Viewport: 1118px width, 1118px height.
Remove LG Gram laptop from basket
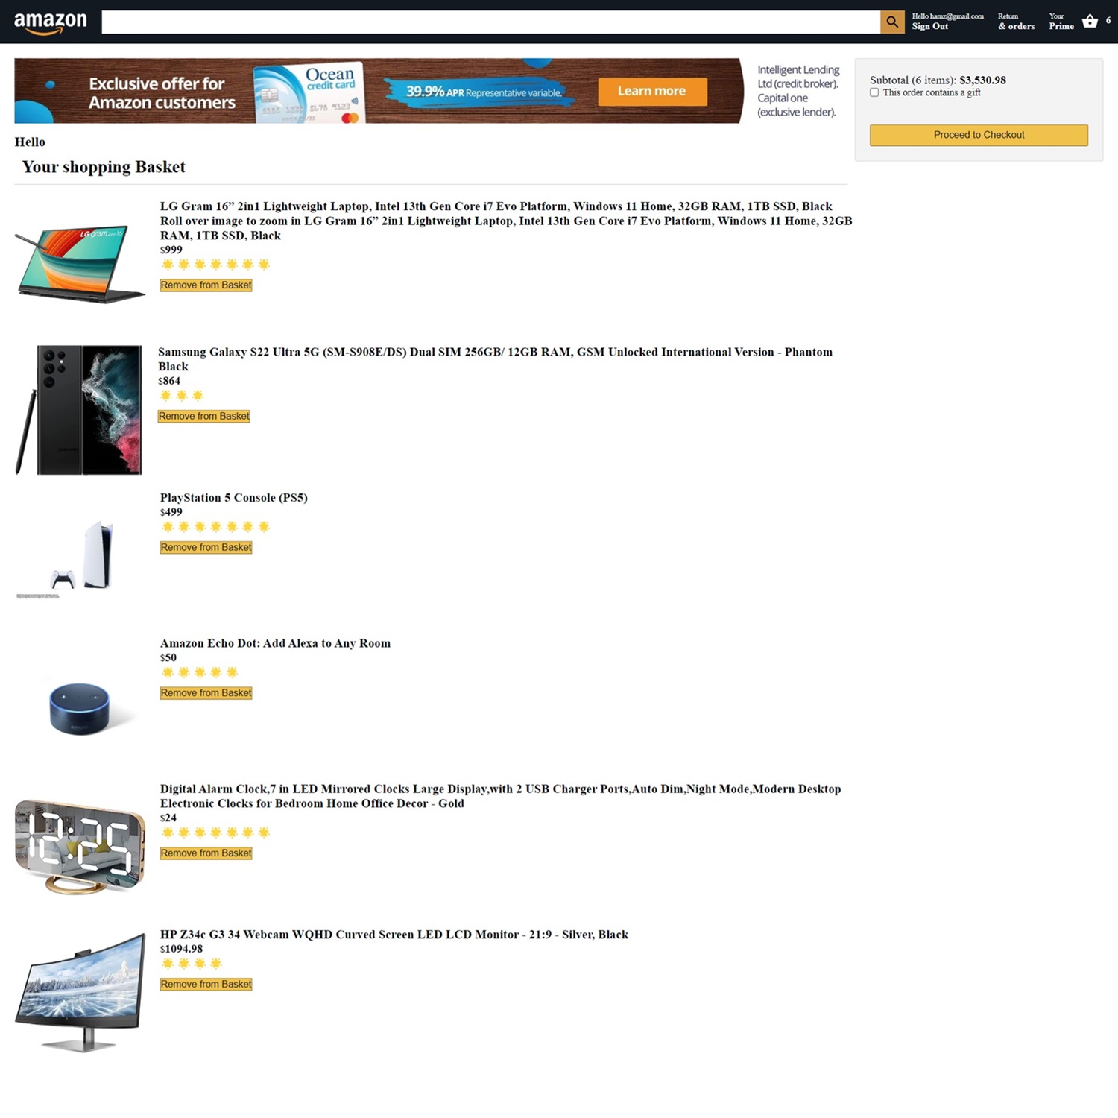coord(206,285)
